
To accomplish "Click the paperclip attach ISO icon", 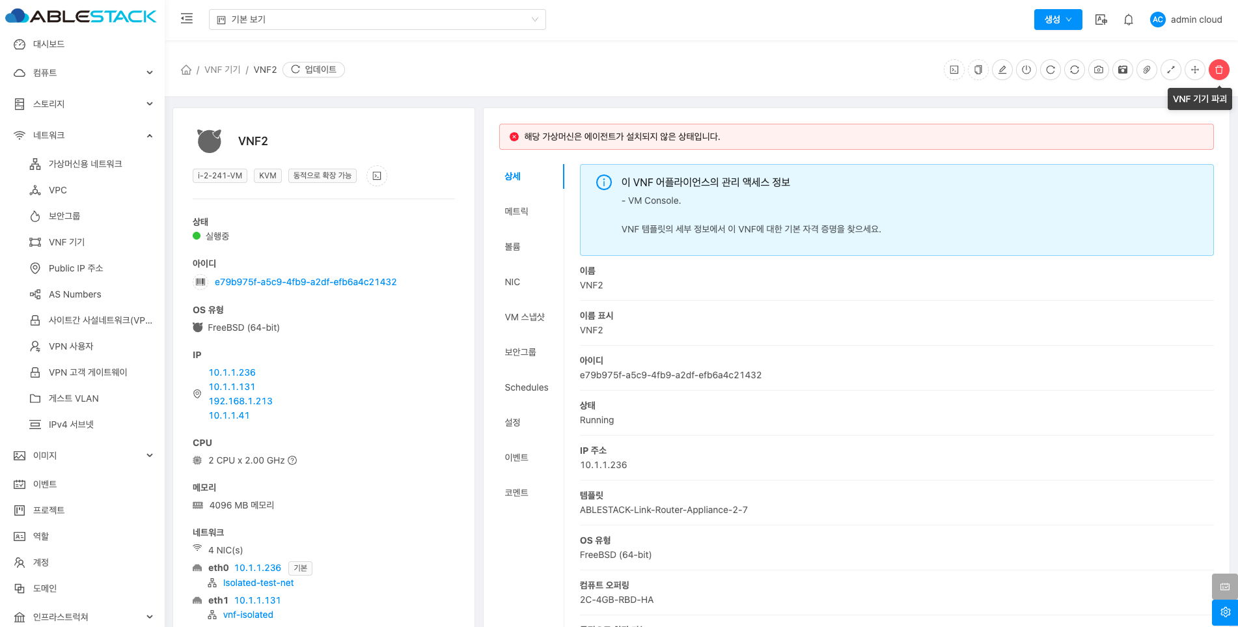I will 1147,70.
